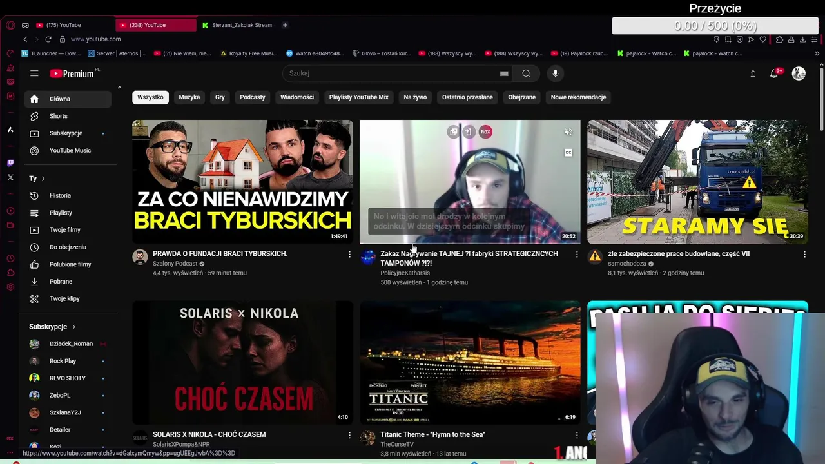The image size is (825, 464).
Task: Open options menu for Braci Tyburskich video
Action: (349, 255)
